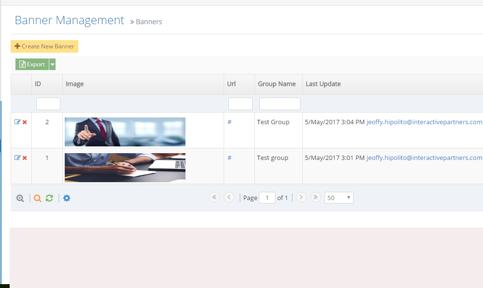Click the edit icon for banner ID 2
483x288 pixels.
[x=17, y=122]
